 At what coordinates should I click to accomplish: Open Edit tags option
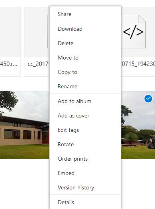[x=85, y=130]
